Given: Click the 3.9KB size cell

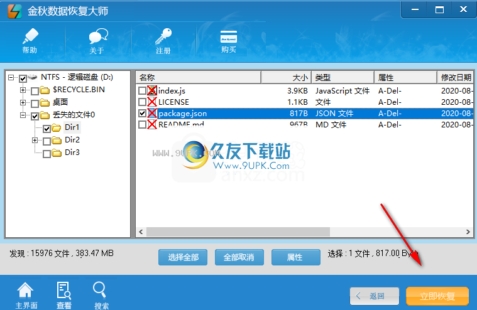Looking at the screenshot, I should click(297, 91).
